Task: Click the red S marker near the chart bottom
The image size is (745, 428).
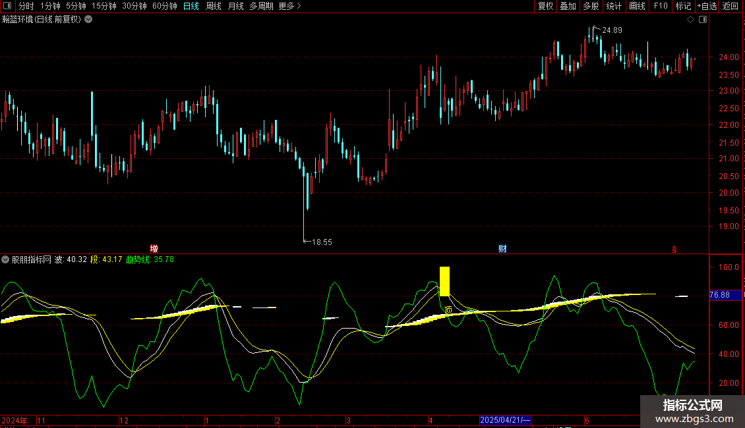Action: (x=674, y=250)
